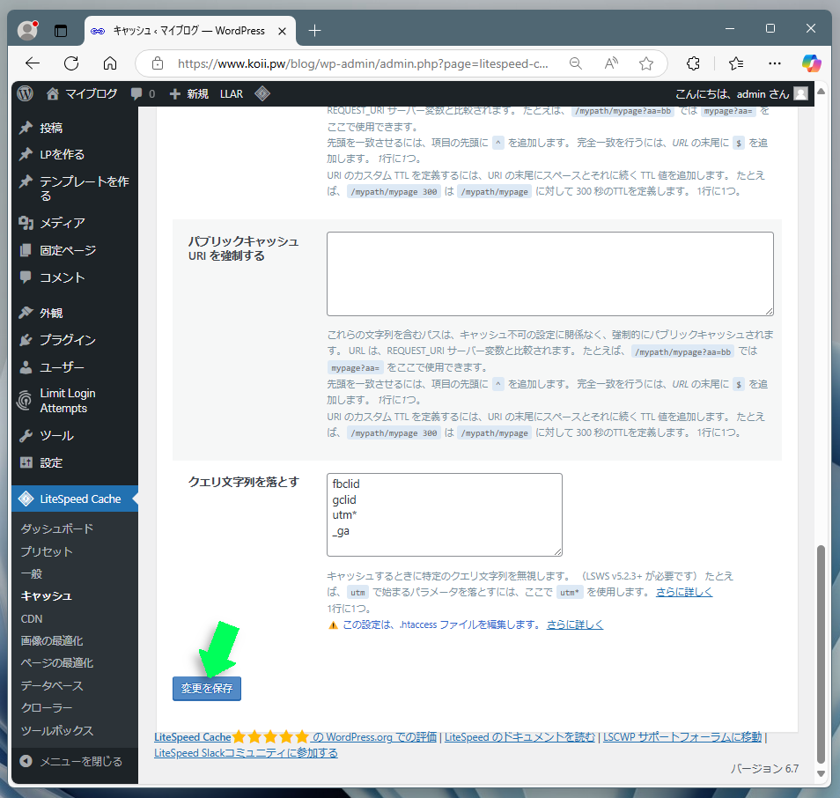This screenshot has height=798, width=840.
Task: Go to the 画像の最適化 submenu
Action: coord(52,640)
